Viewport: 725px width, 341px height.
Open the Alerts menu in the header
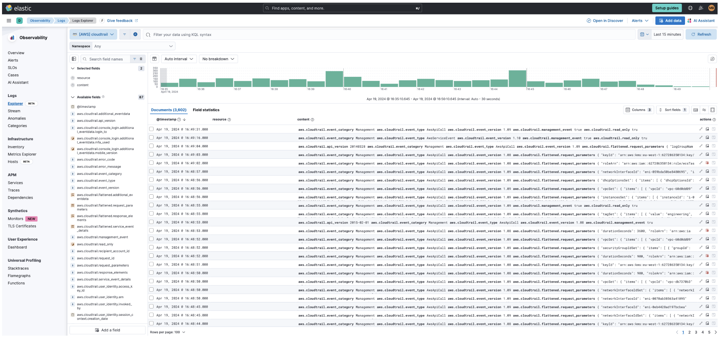(639, 20)
